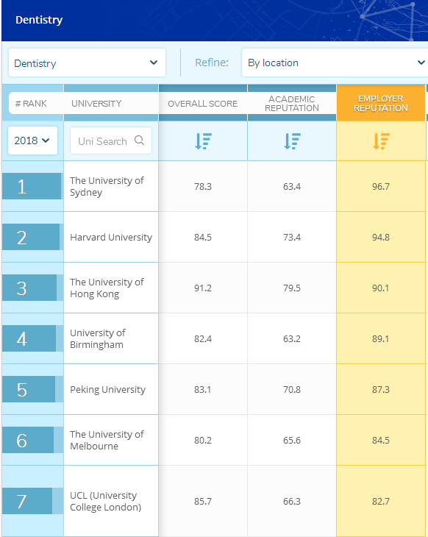428x537 pixels.
Task: Click Melbourne overall score 80.2
Action: [203, 440]
